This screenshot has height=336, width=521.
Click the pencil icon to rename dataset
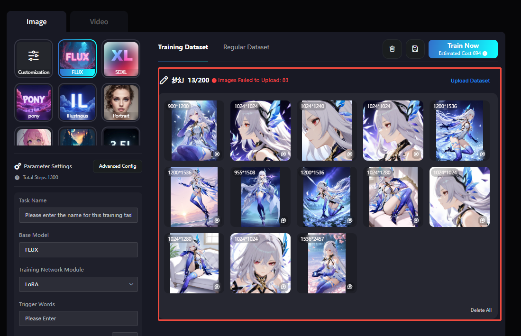click(x=164, y=81)
